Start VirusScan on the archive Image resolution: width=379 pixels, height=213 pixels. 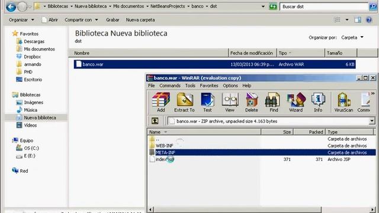[x=343, y=102]
